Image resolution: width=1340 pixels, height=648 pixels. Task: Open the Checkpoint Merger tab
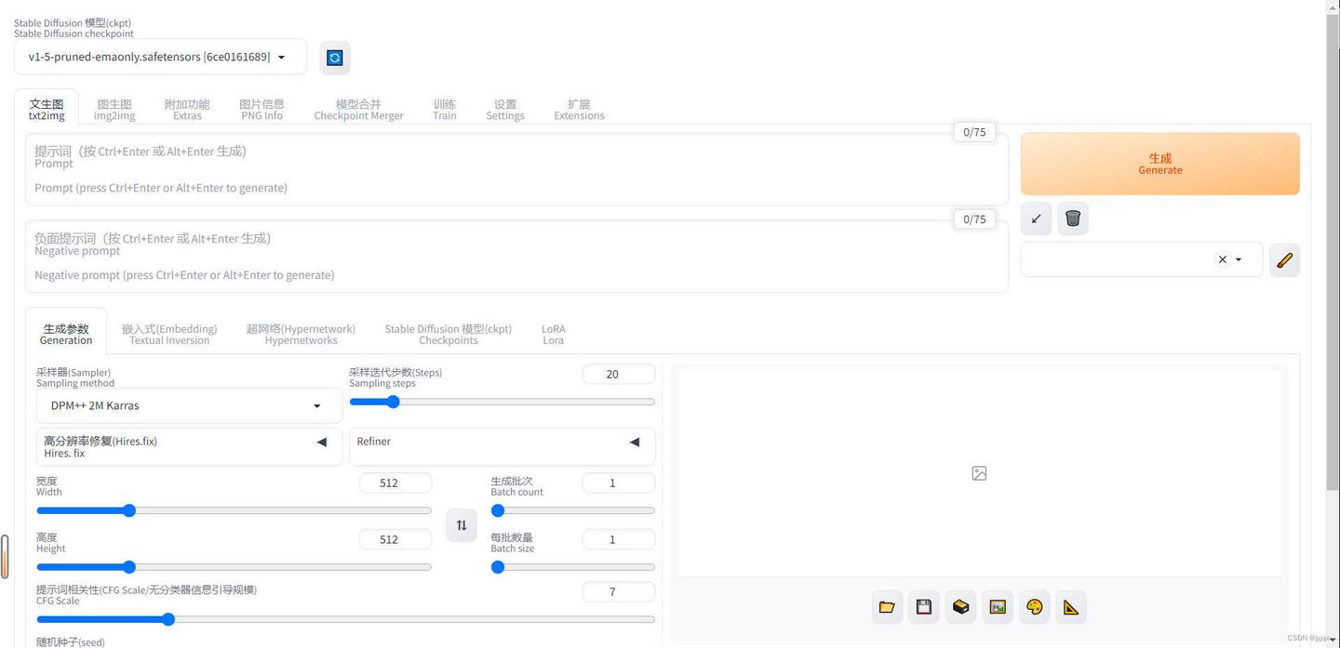358,110
